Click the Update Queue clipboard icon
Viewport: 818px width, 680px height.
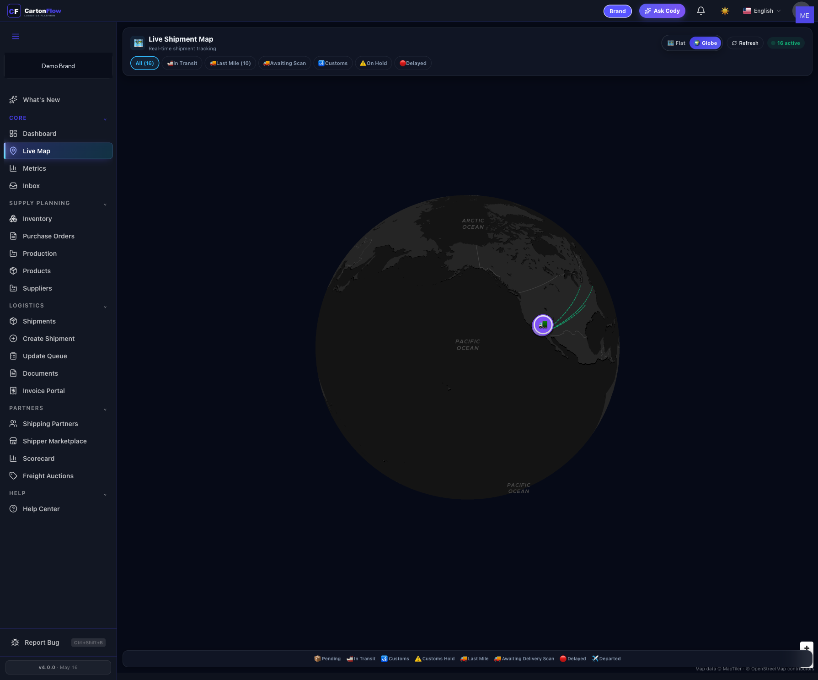(13, 356)
